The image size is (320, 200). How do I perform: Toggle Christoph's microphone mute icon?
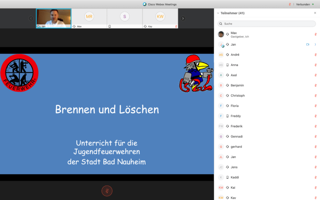pyautogui.click(x=315, y=95)
